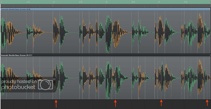
Task: Select the Acoustic Double Bass Groove 16-2 region header
Action: (105, 55)
